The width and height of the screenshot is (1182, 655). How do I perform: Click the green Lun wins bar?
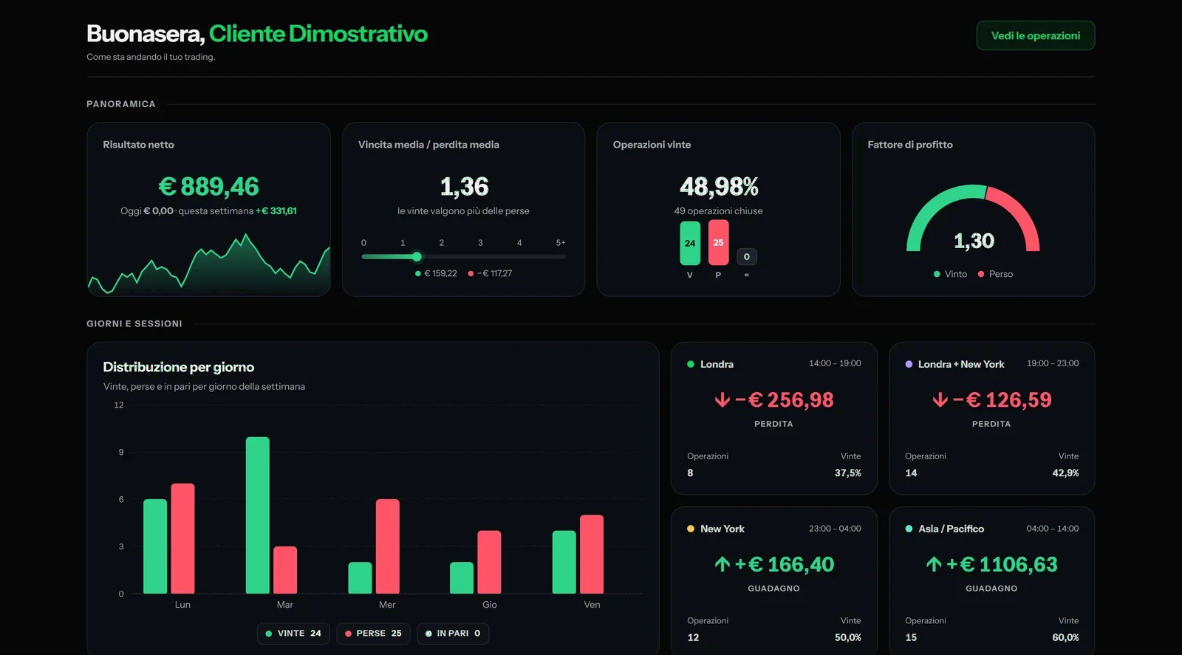coord(155,546)
